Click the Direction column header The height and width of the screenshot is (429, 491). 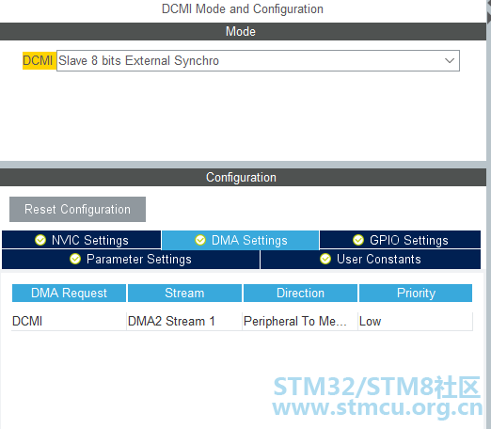tap(300, 293)
